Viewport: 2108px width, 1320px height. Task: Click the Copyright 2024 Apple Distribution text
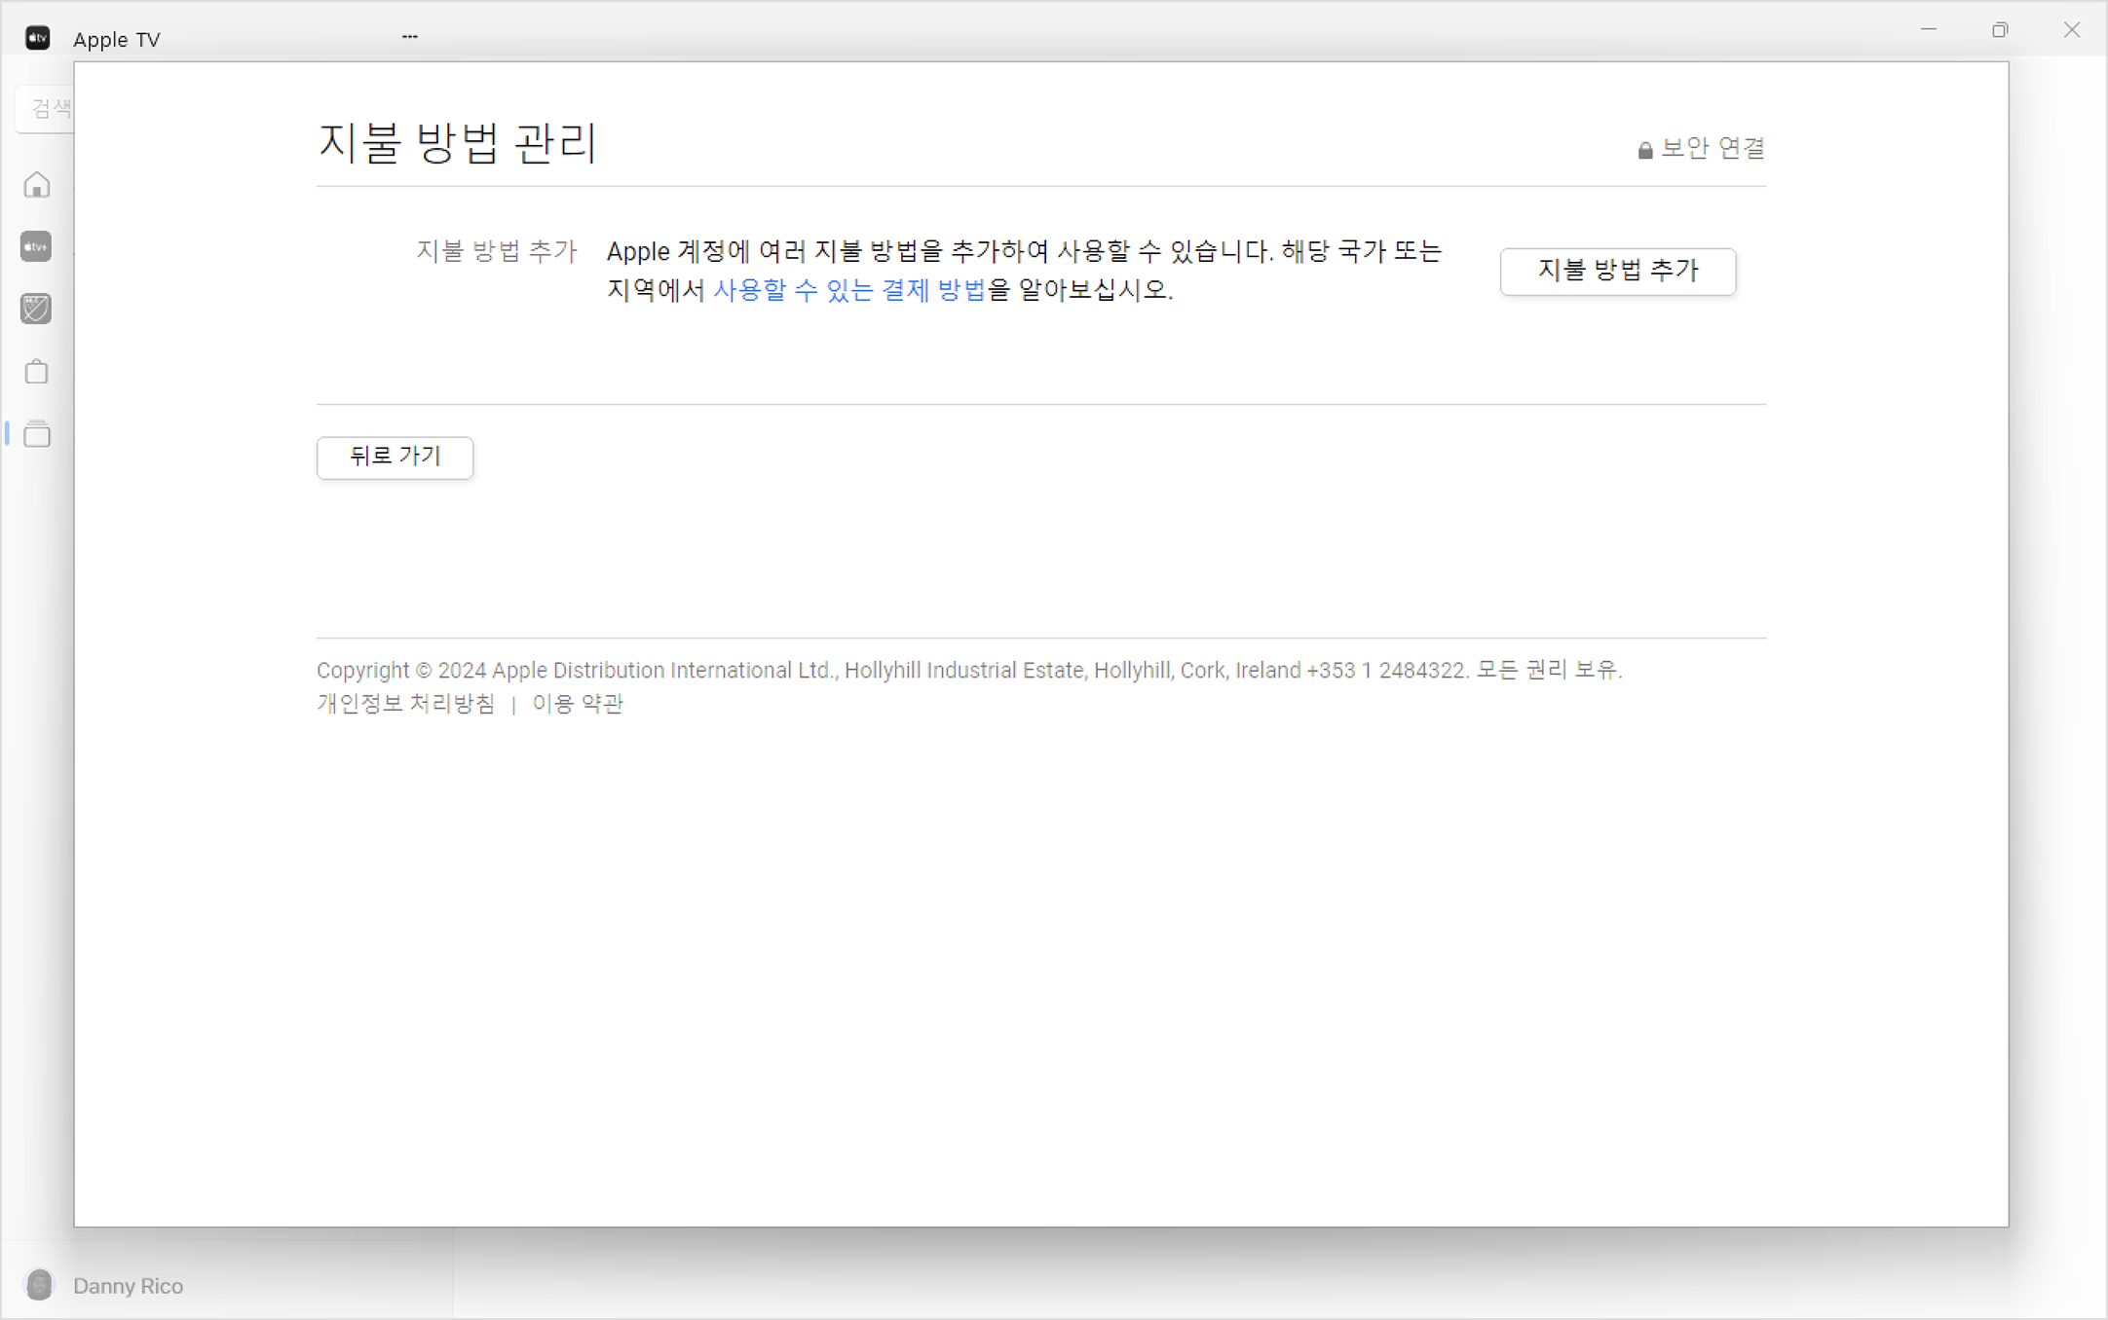(x=969, y=670)
